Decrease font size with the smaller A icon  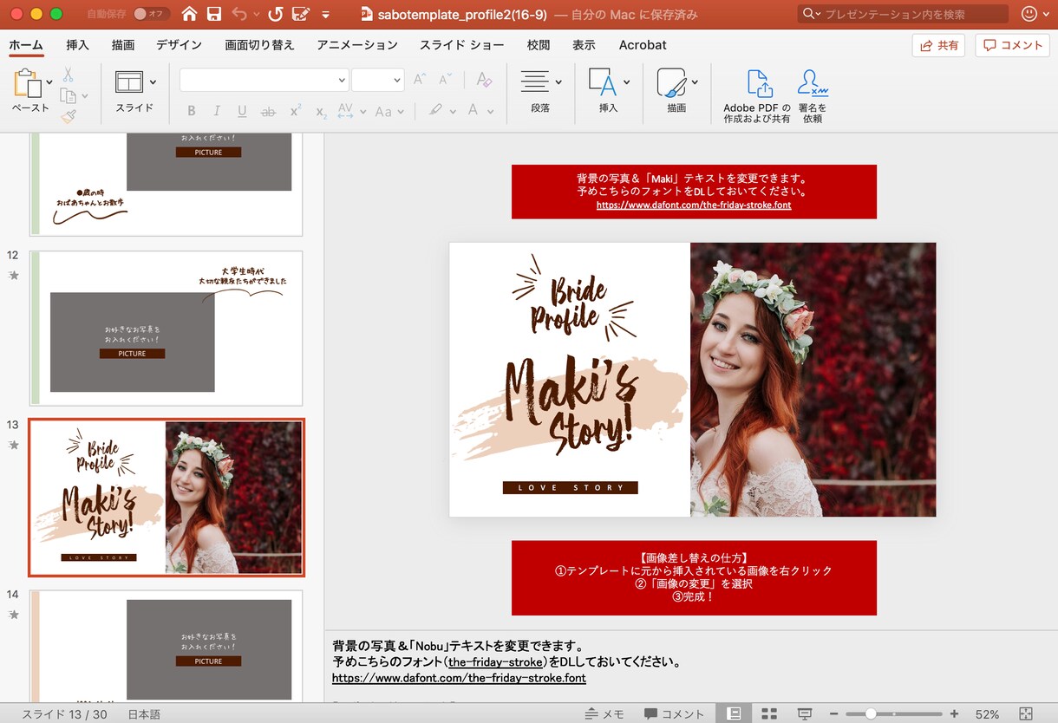(445, 80)
